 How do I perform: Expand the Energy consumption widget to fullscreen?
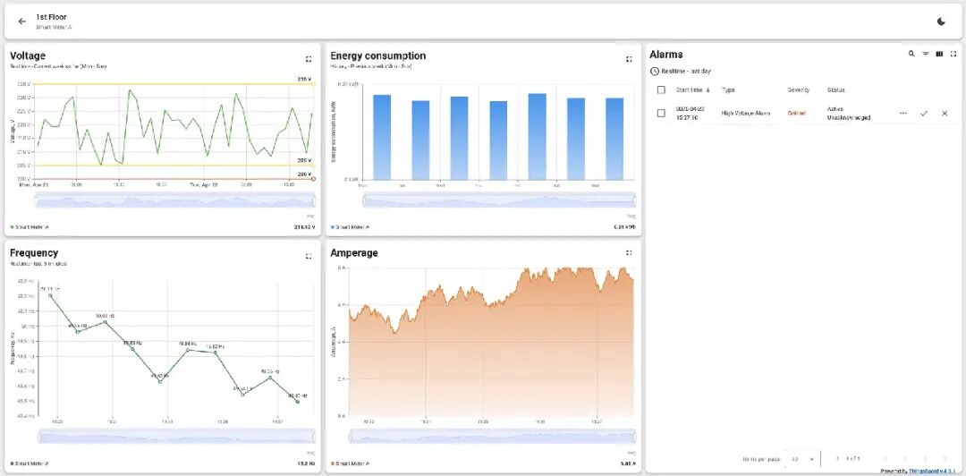(629, 59)
